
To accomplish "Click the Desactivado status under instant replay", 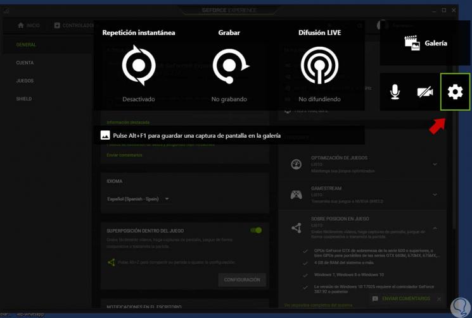I will [139, 99].
